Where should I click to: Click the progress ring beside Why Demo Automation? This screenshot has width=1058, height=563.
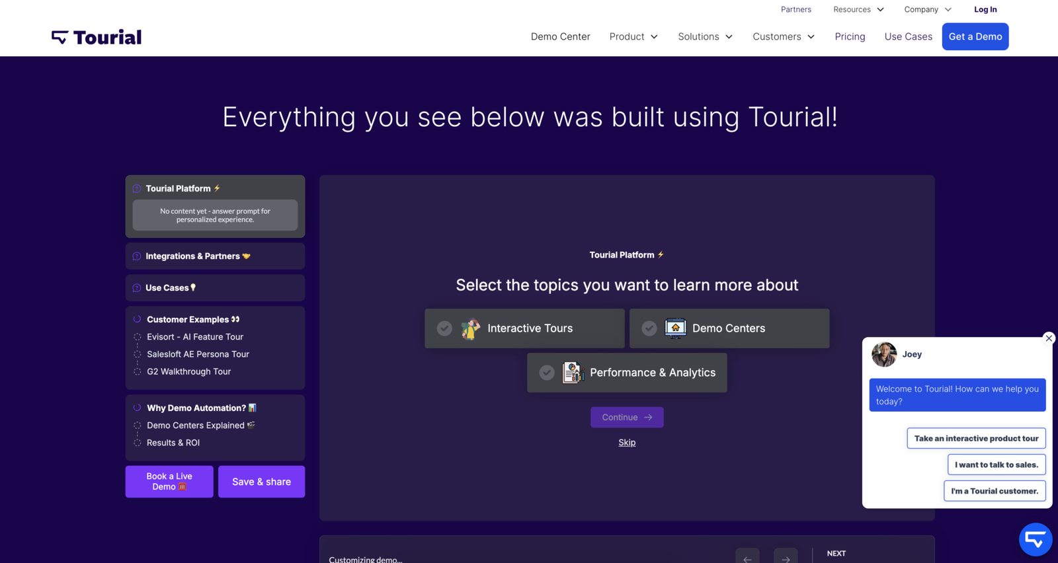tap(138, 408)
